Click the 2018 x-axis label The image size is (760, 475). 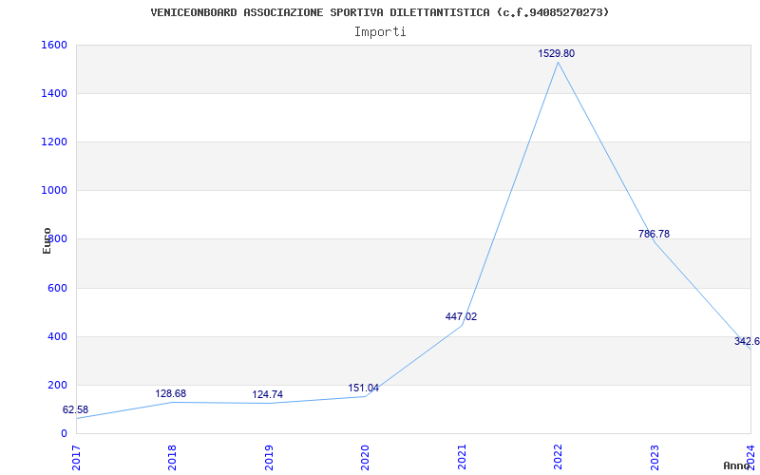point(172,458)
